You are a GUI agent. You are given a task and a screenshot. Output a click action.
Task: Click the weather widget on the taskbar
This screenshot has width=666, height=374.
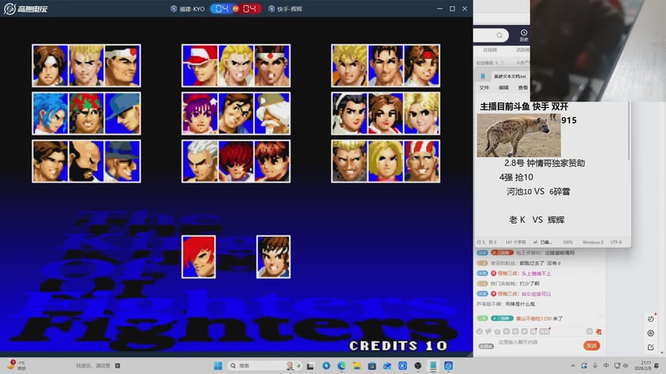(17, 366)
